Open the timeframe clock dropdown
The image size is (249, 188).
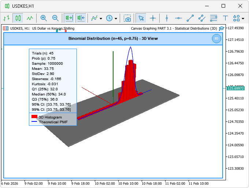click(x=116, y=18)
